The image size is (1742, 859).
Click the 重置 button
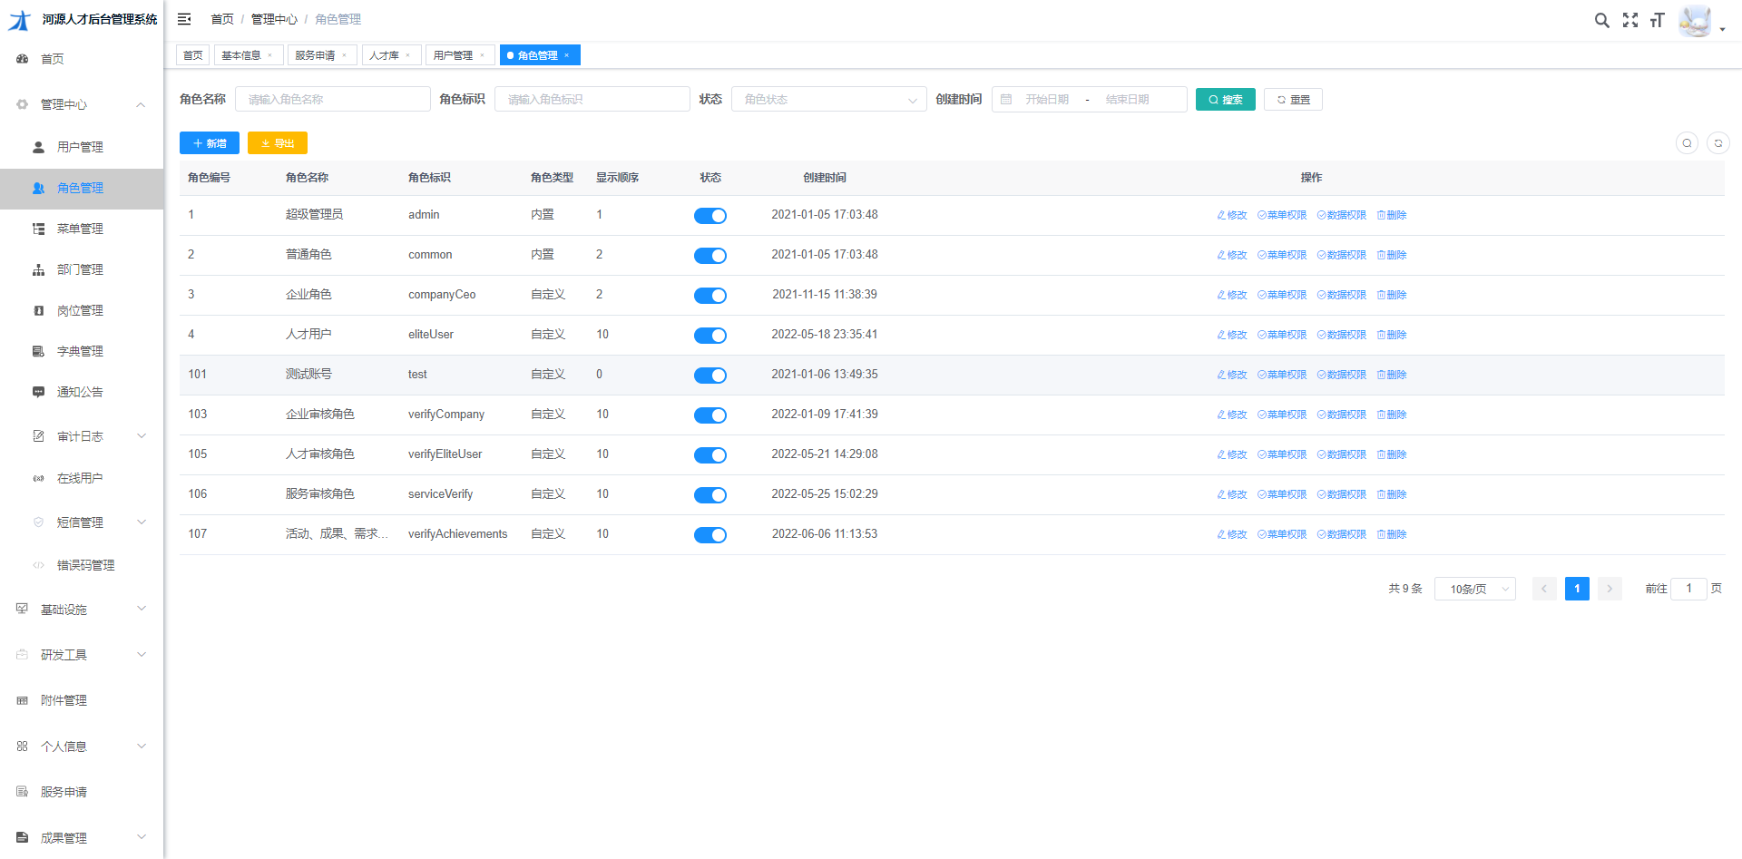[x=1293, y=100]
